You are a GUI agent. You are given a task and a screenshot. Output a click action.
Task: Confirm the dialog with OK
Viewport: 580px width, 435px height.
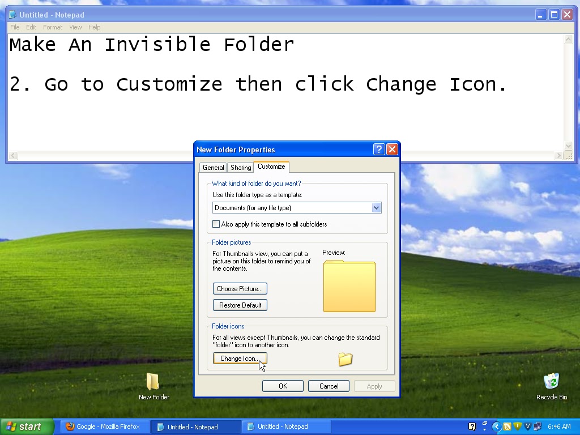click(x=283, y=386)
